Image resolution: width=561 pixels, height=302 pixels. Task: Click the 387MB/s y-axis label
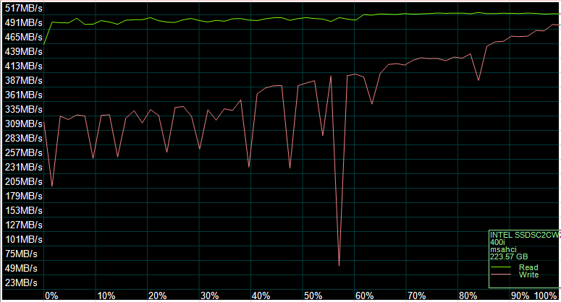(21, 80)
